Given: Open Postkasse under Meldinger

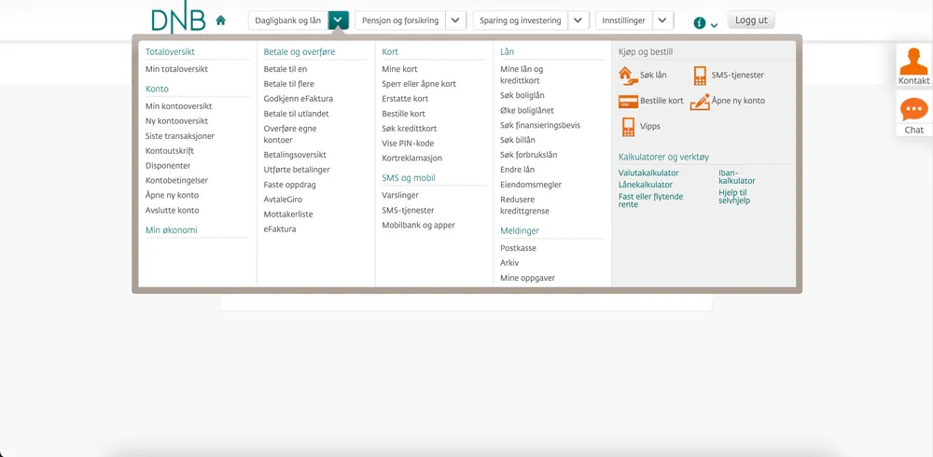Looking at the screenshot, I should (x=518, y=248).
